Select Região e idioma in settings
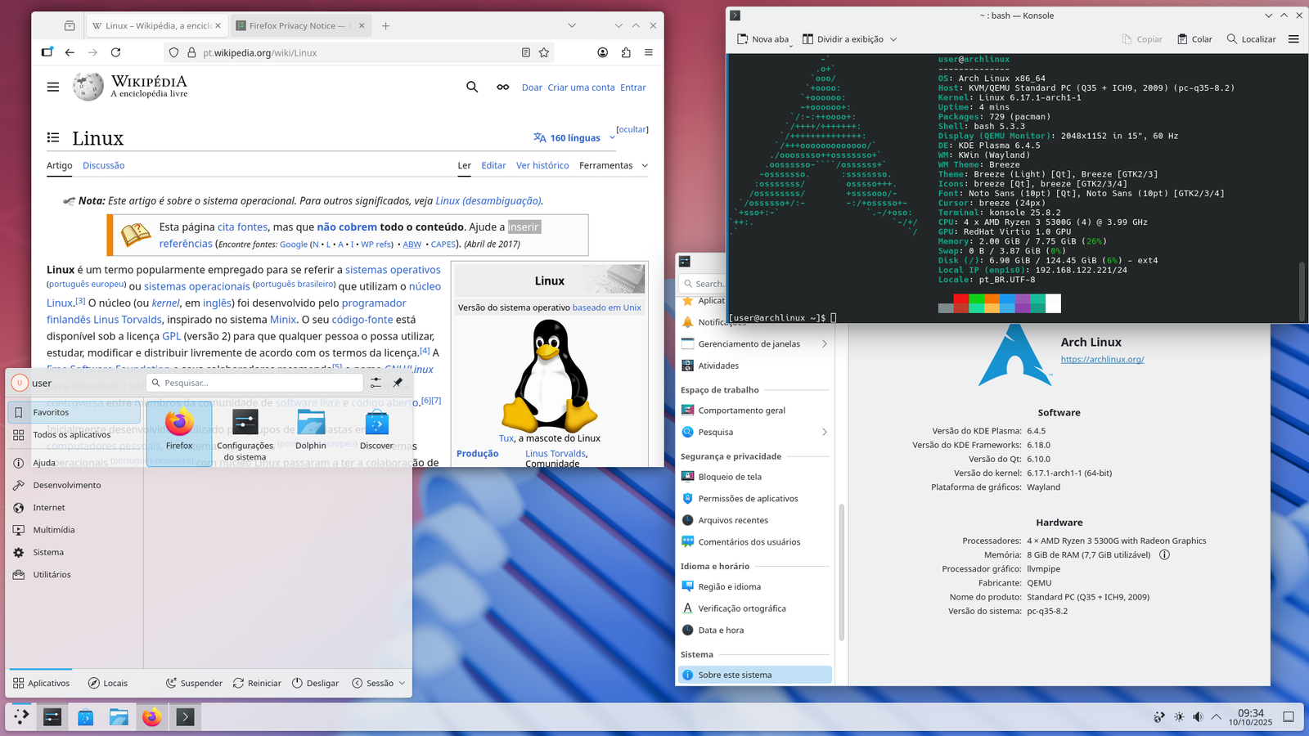The width and height of the screenshot is (1309, 736). [x=729, y=586]
